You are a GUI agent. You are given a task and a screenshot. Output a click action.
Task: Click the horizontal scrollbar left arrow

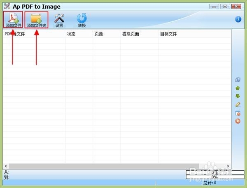6,166
